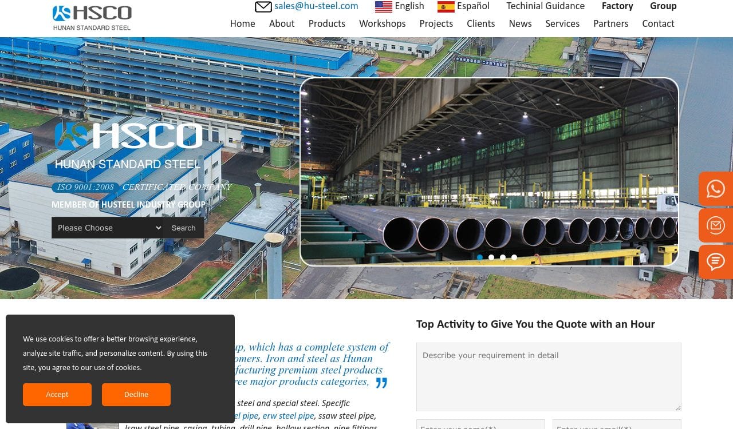Accept the cookies notice

pyautogui.click(x=57, y=395)
